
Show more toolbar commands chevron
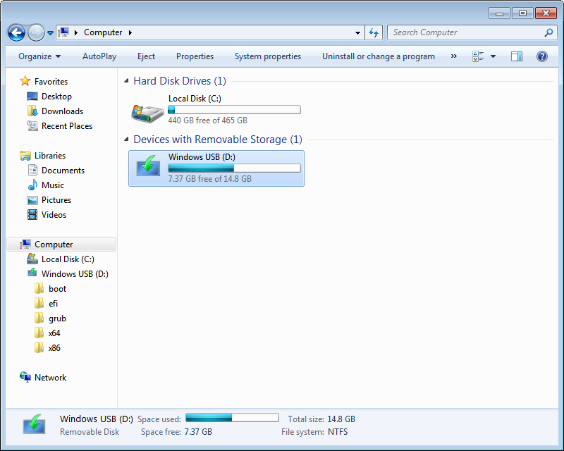[x=454, y=56]
